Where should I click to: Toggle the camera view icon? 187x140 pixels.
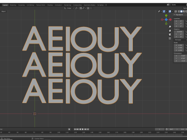click(x=170, y=35)
